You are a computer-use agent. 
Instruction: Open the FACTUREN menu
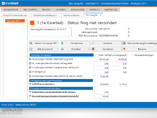(61, 10)
